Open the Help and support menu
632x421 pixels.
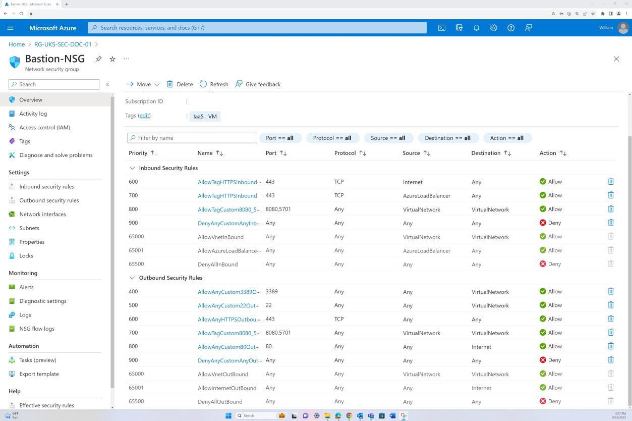510,28
